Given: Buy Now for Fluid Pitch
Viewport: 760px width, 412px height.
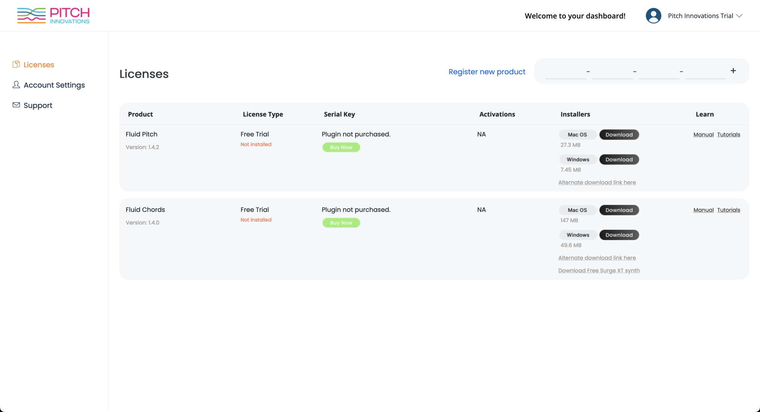Looking at the screenshot, I should coord(341,147).
